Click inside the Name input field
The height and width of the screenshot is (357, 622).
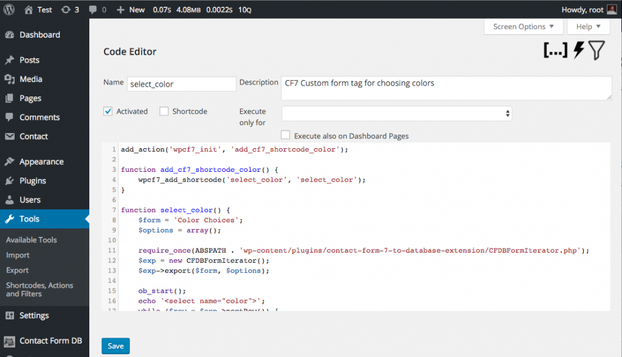coord(181,84)
